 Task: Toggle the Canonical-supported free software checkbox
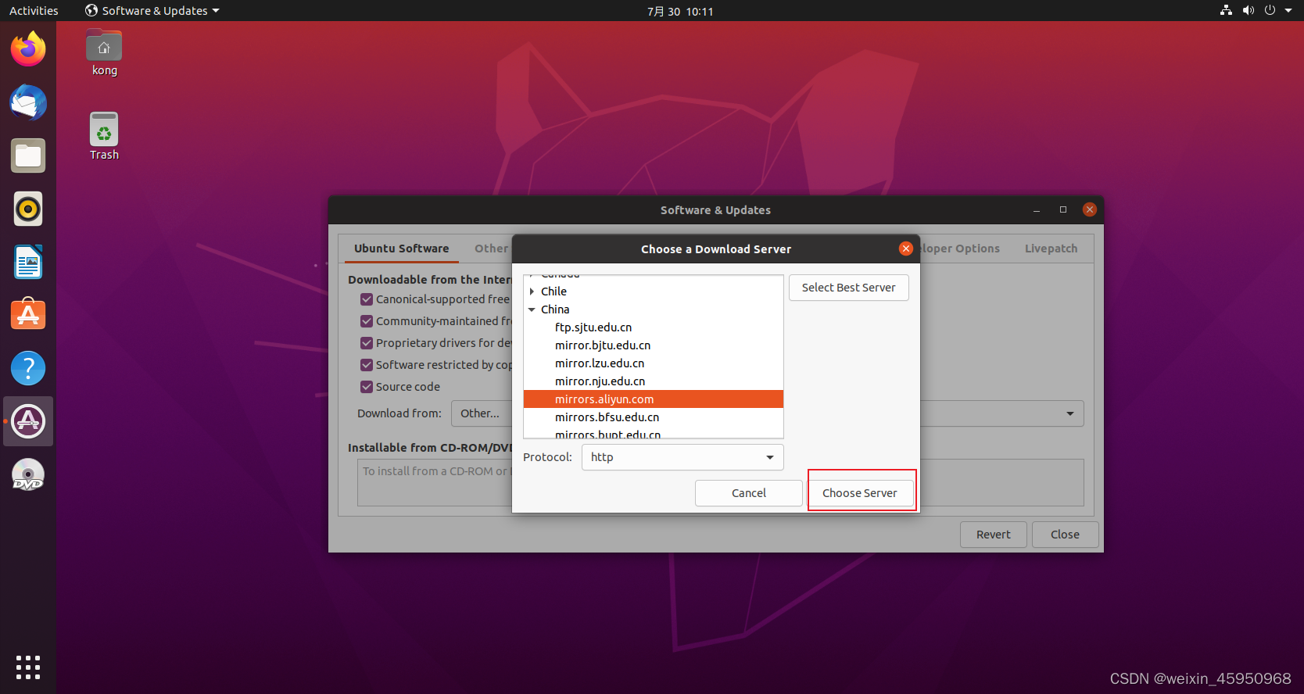pyautogui.click(x=367, y=299)
